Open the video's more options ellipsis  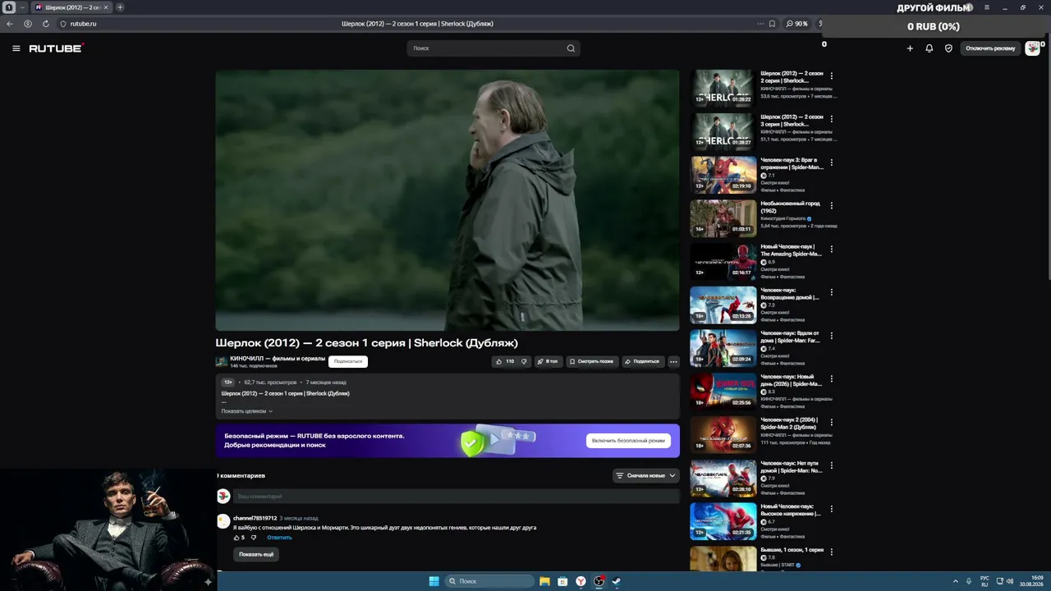click(x=673, y=361)
